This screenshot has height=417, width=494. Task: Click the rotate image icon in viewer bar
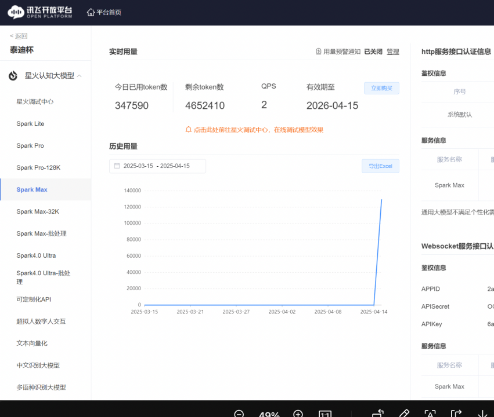pyautogui.click(x=378, y=414)
